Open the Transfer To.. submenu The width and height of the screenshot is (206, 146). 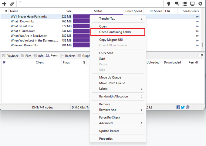click(x=118, y=18)
